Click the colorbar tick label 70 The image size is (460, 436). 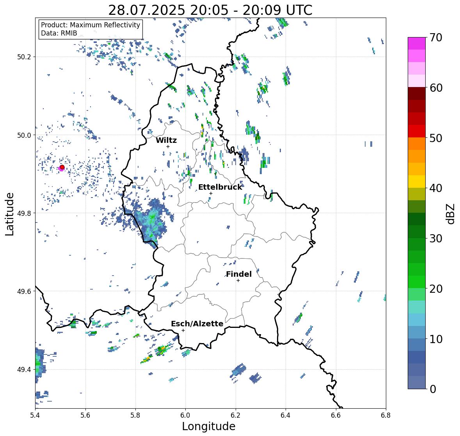(x=436, y=37)
